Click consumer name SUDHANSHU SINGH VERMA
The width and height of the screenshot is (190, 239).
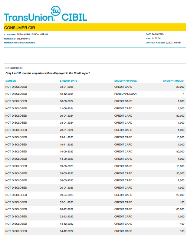[x=32, y=34]
